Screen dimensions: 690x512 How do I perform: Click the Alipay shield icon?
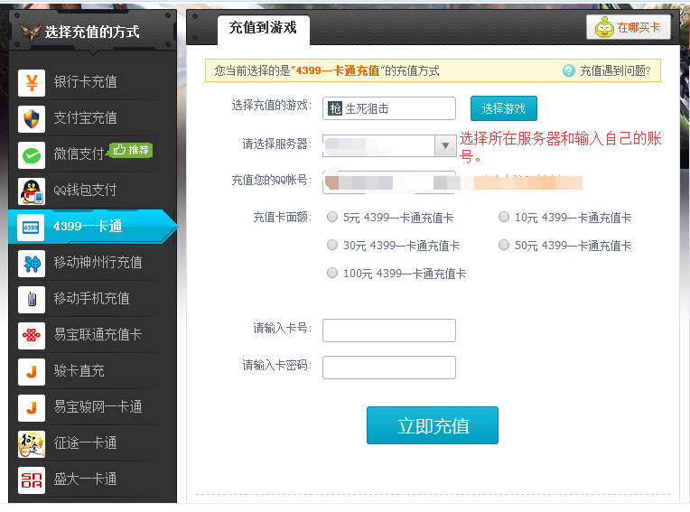[32, 119]
